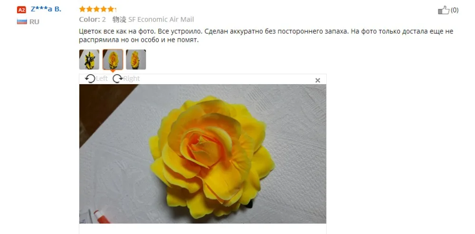The image size is (475, 234).
Task: Close the enlarged photo viewer
Action: (x=317, y=80)
